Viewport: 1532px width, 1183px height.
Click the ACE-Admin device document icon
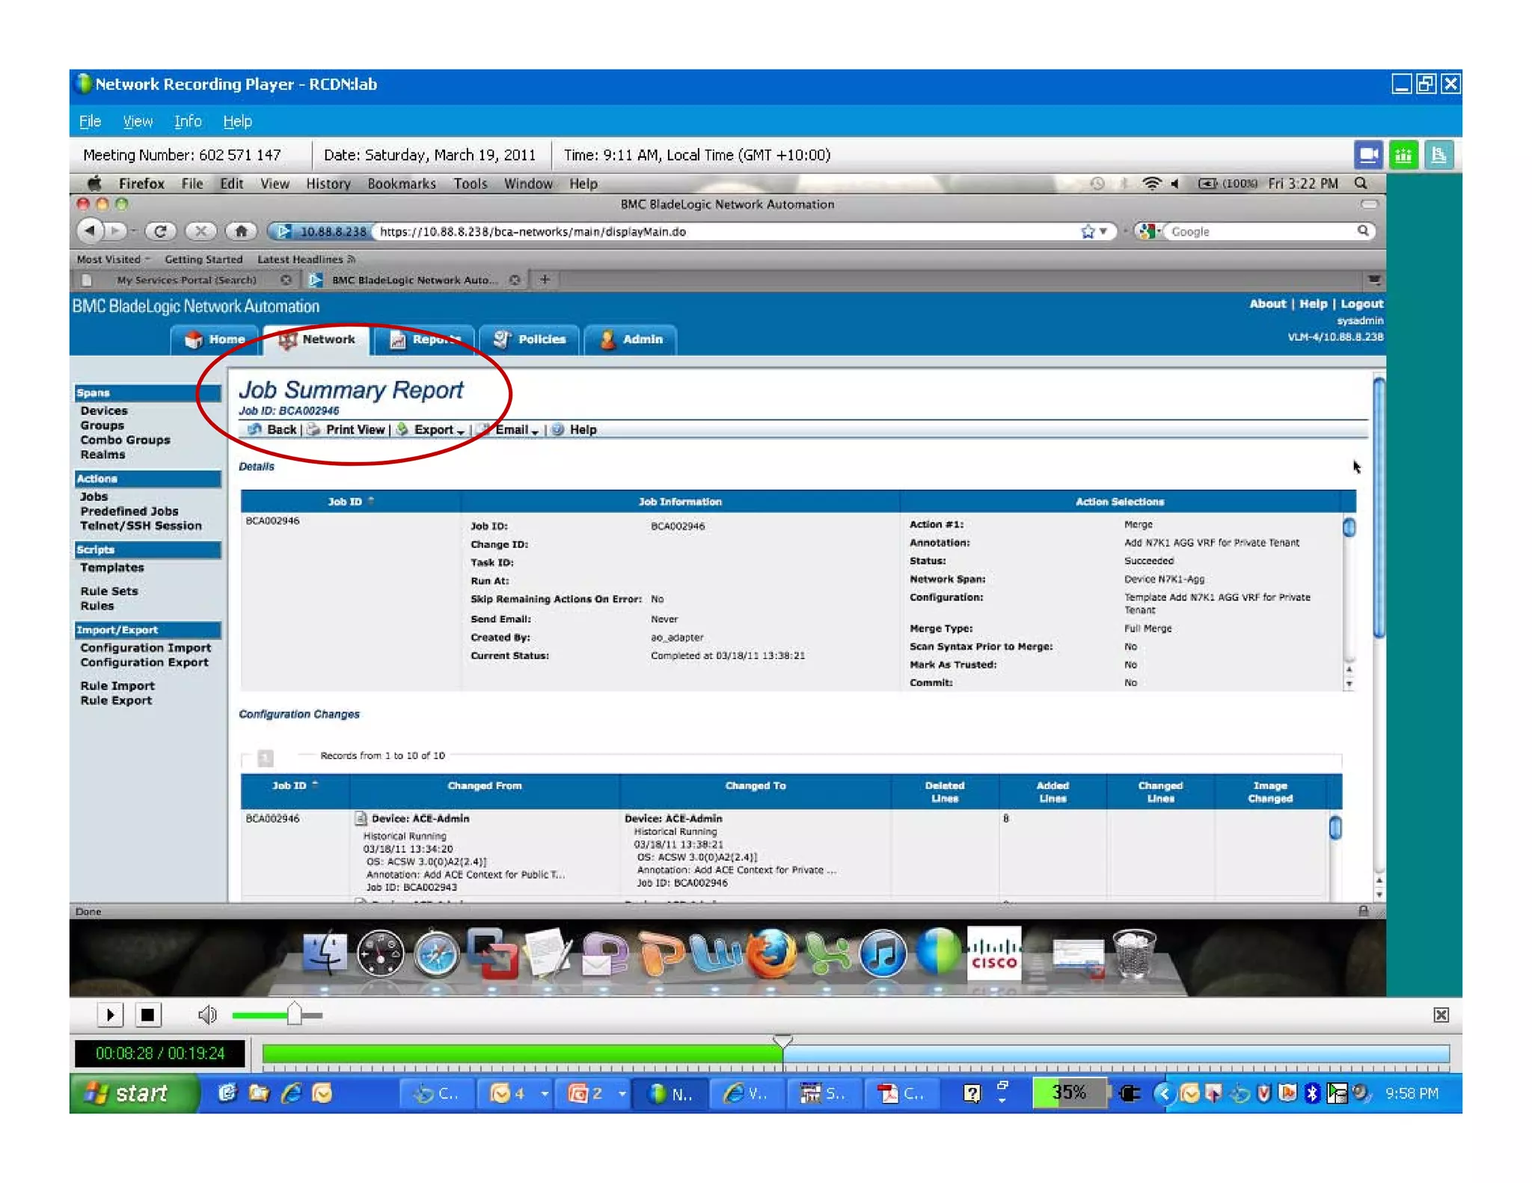[x=361, y=818]
